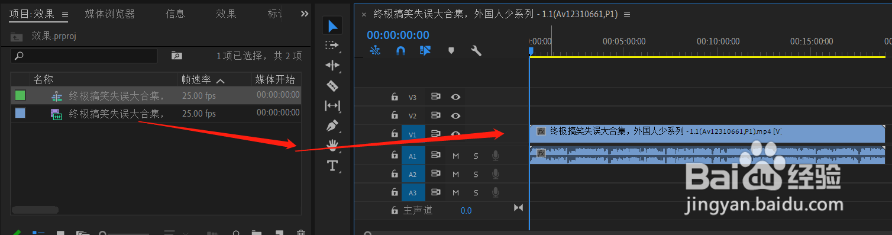Image resolution: width=892 pixels, height=235 pixels.
Task: Toggle track lock on V3
Action: coord(395,97)
